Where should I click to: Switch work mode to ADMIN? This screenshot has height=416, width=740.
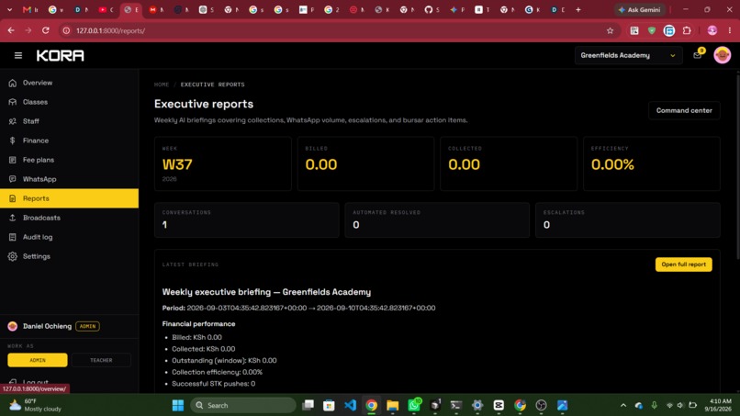pyautogui.click(x=38, y=360)
